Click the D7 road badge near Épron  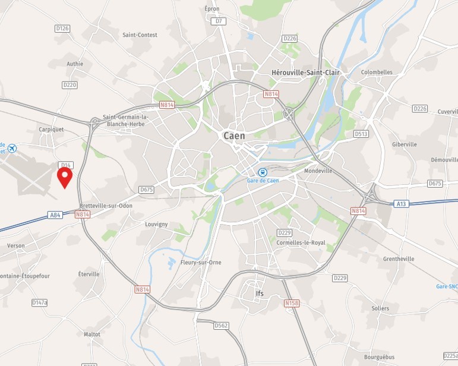[219, 21]
